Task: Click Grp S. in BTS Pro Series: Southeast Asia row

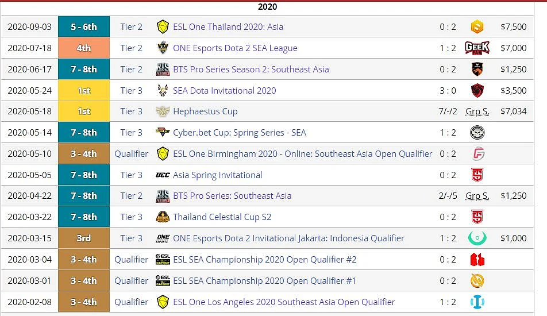Action: point(477,196)
